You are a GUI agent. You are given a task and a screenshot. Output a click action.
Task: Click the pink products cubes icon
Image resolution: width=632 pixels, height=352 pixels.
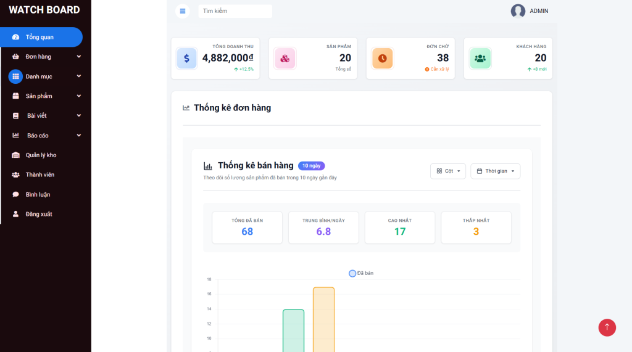(x=285, y=59)
